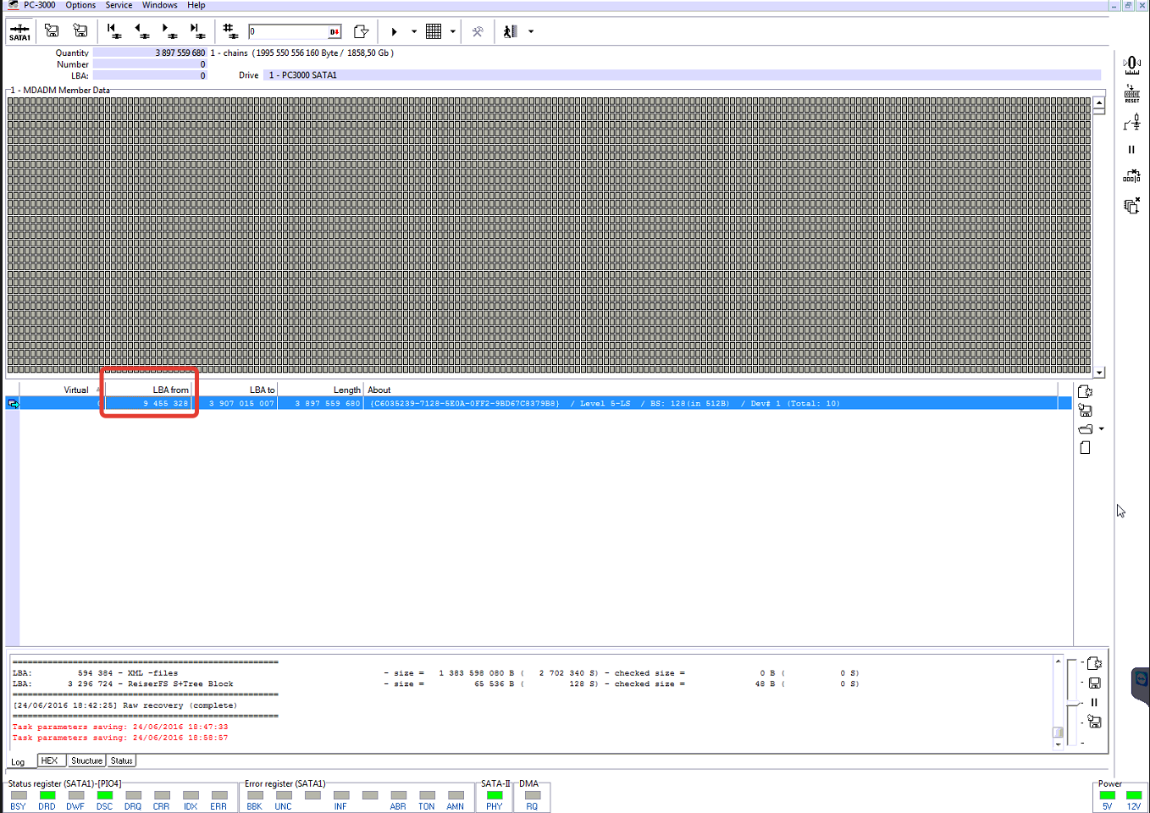The height and width of the screenshot is (813, 1150).
Task: Click the RESET drive icon on right bar
Action: pos(1131,95)
